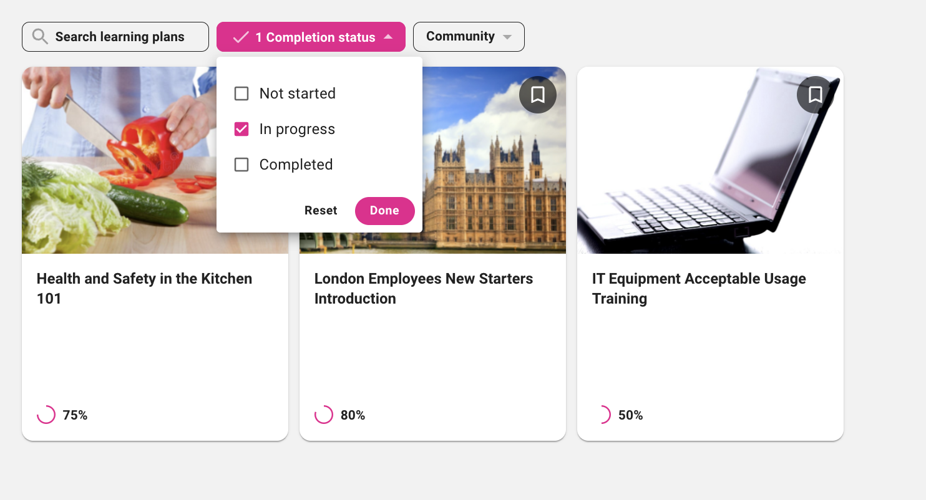Tick the Completed checkbox
926x500 pixels.
pyautogui.click(x=241, y=165)
